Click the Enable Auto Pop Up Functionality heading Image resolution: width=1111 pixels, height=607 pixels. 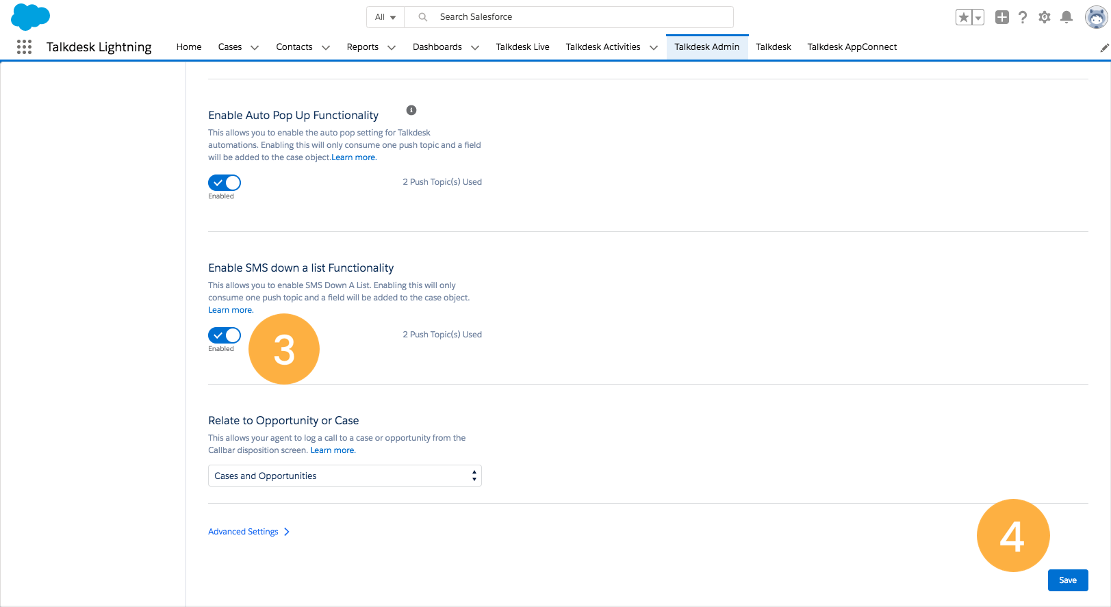293,116
